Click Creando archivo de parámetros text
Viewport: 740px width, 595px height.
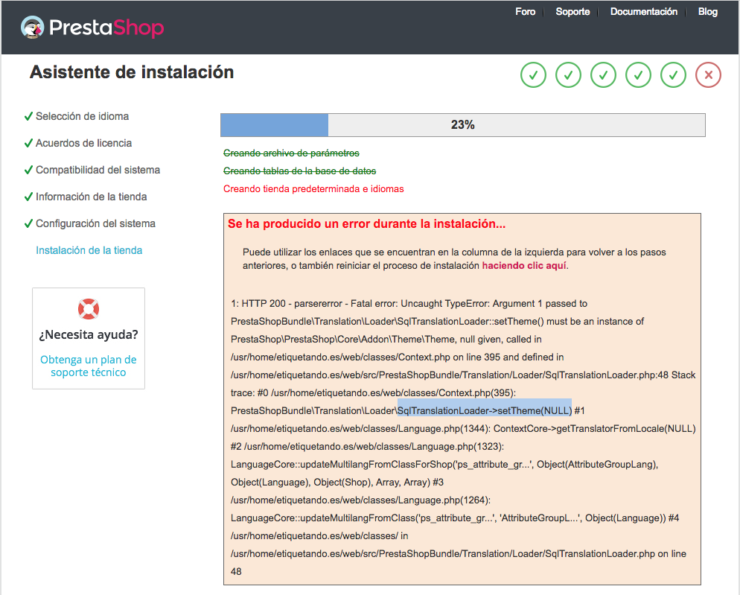[x=291, y=153]
